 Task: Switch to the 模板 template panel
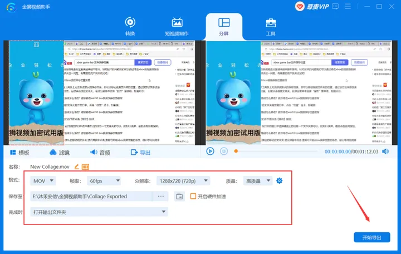tap(19, 153)
